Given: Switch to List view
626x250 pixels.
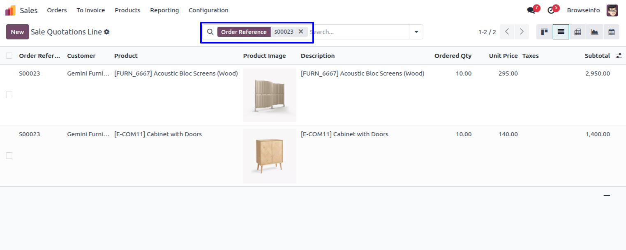Looking at the screenshot, I should click(x=561, y=32).
